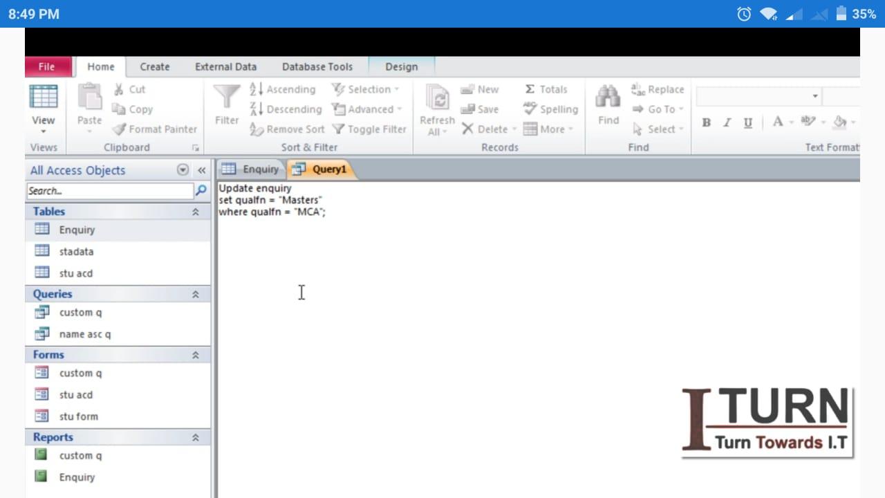The height and width of the screenshot is (498, 885).
Task: Open the Database Tools tab
Action: pos(317,66)
